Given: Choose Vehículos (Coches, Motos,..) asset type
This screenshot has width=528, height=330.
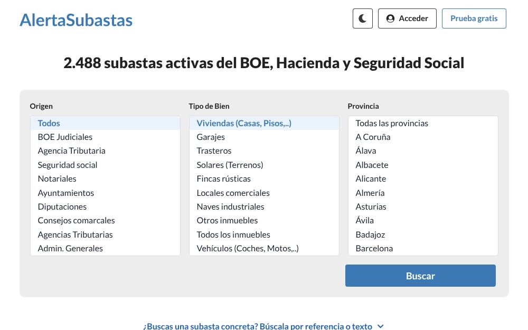Looking at the screenshot, I should click(x=264, y=249).
